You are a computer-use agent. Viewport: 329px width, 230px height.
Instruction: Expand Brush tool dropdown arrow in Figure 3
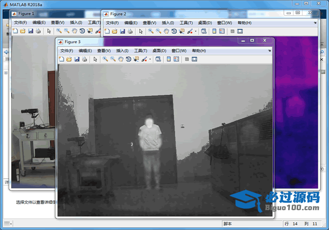point(150,59)
